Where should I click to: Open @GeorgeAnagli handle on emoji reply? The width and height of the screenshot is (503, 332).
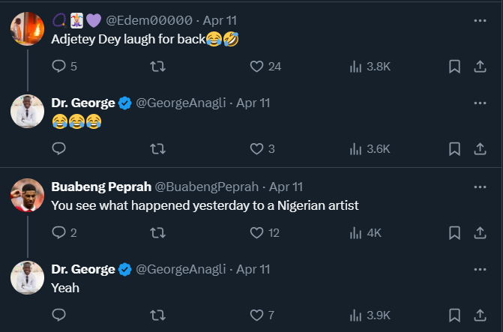click(x=181, y=103)
